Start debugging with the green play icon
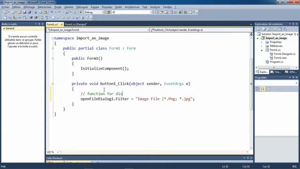300x169 pixels. pos(81,12)
